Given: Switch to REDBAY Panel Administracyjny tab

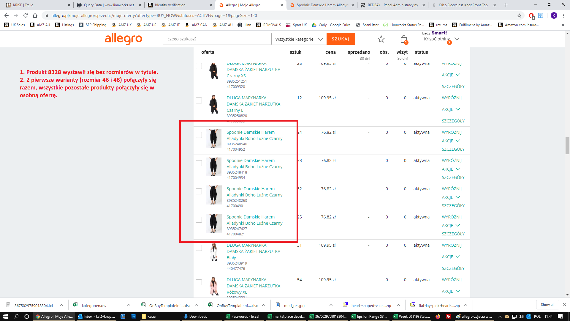Looking at the screenshot, I should click(x=392, y=5).
